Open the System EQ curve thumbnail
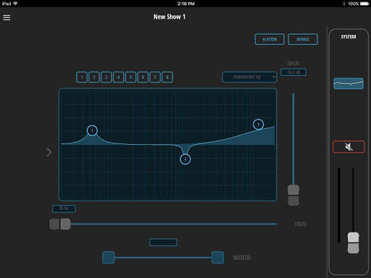 pyautogui.click(x=349, y=83)
